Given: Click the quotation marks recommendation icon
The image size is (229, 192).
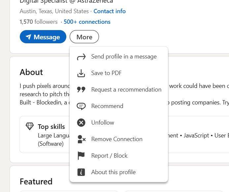Looking at the screenshot, I should 81,90.
